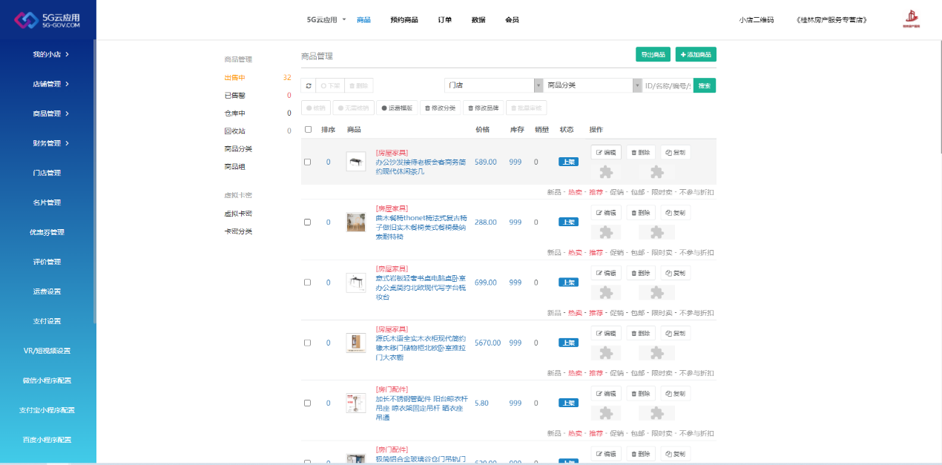Open the 商品分类 dropdown filter
The height and width of the screenshot is (465, 942).
(593, 85)
